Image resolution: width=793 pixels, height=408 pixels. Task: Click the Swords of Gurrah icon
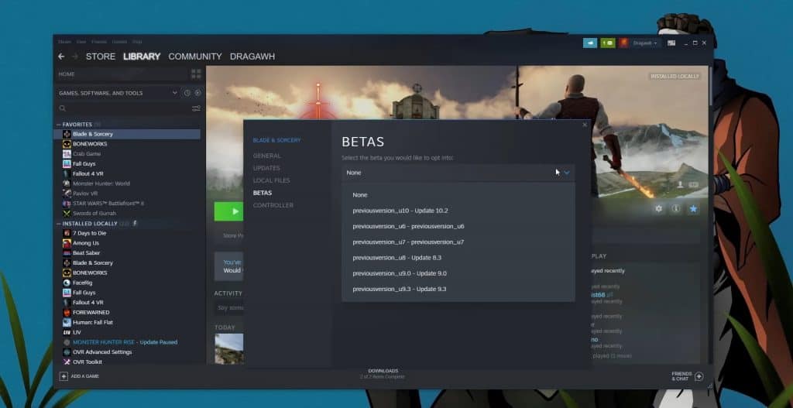tap(67, 214)
